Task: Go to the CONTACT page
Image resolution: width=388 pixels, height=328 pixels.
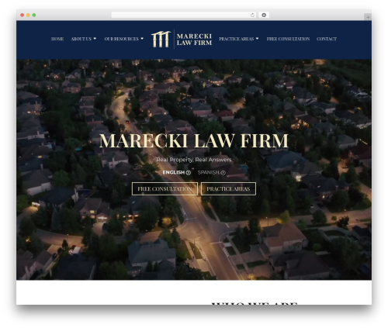Action: click(x=327, y=39)
